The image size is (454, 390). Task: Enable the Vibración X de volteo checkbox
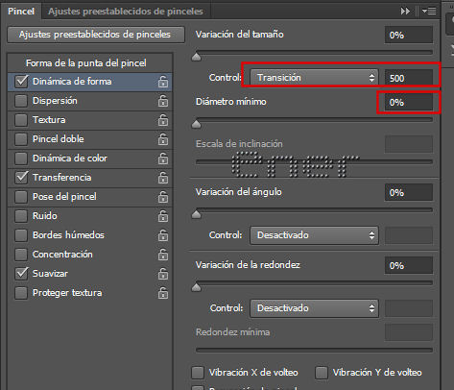pos(198,373)
